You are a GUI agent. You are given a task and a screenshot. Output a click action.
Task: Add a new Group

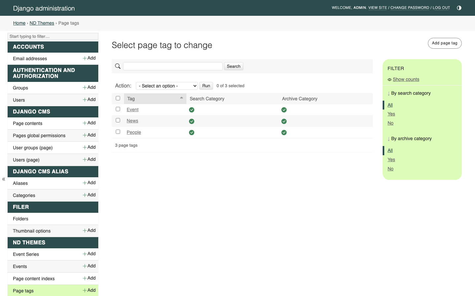[x=89, y=87]
